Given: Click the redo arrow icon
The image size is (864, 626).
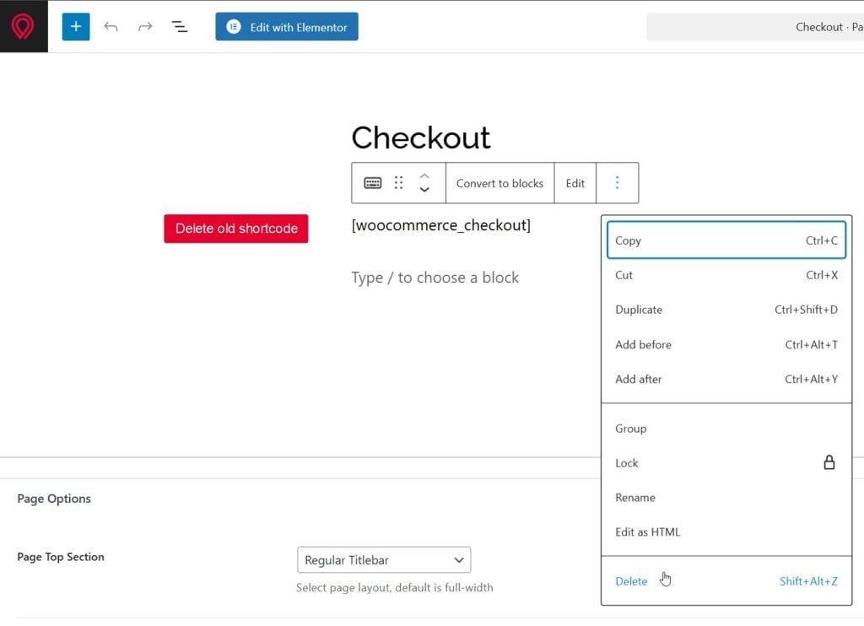Looking at the screenshot, I should point(145,27).
